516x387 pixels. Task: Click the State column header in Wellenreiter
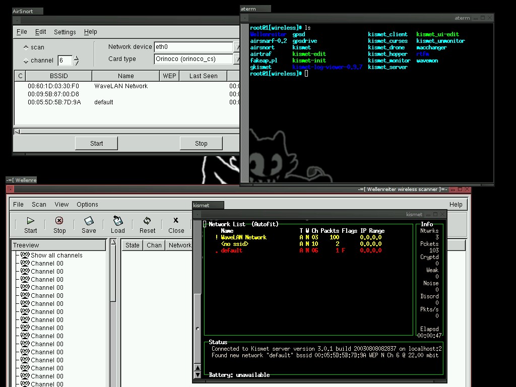[133, 245]
